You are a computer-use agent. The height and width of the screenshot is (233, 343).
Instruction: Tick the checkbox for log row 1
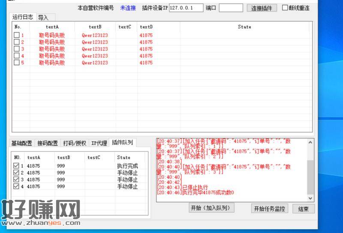[x=17, y=35]
